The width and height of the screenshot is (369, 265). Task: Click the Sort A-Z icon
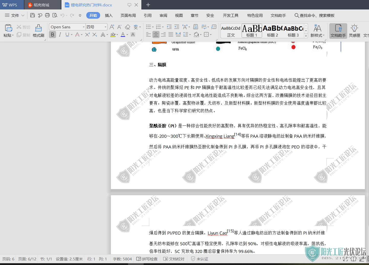point(196,27)
